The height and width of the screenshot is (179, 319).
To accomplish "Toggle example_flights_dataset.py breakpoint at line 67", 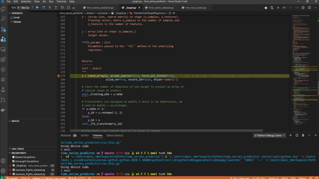I will coord(14,170).
